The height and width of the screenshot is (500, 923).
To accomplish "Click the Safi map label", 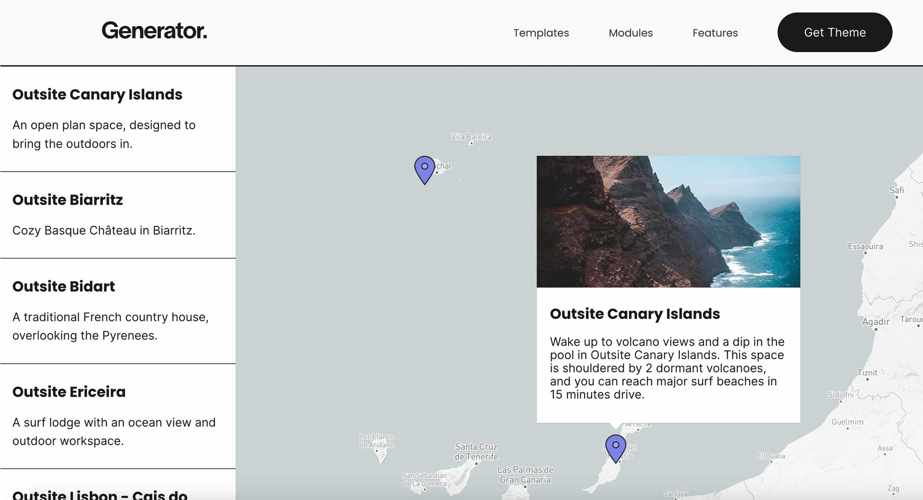I will tap(897, 190).
